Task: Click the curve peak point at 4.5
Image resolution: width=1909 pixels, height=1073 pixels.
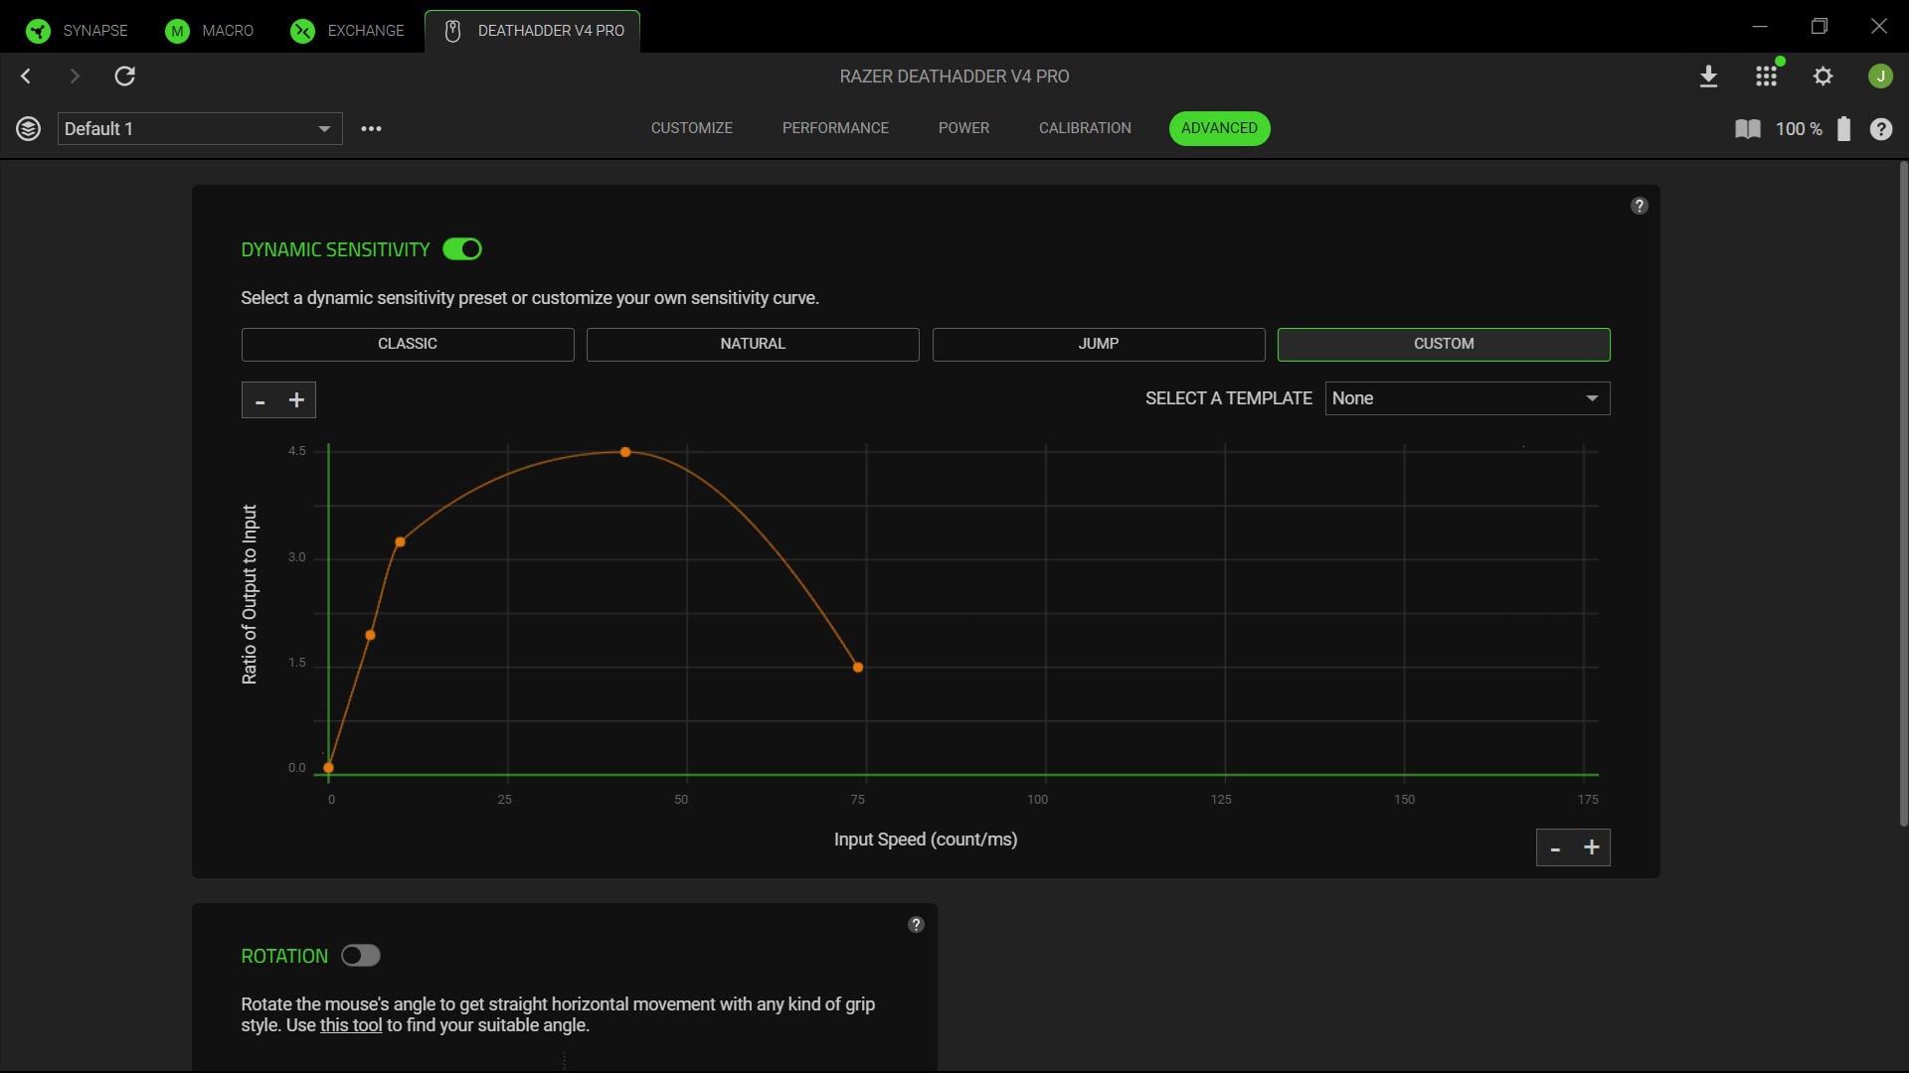Action: pos(625,452)
